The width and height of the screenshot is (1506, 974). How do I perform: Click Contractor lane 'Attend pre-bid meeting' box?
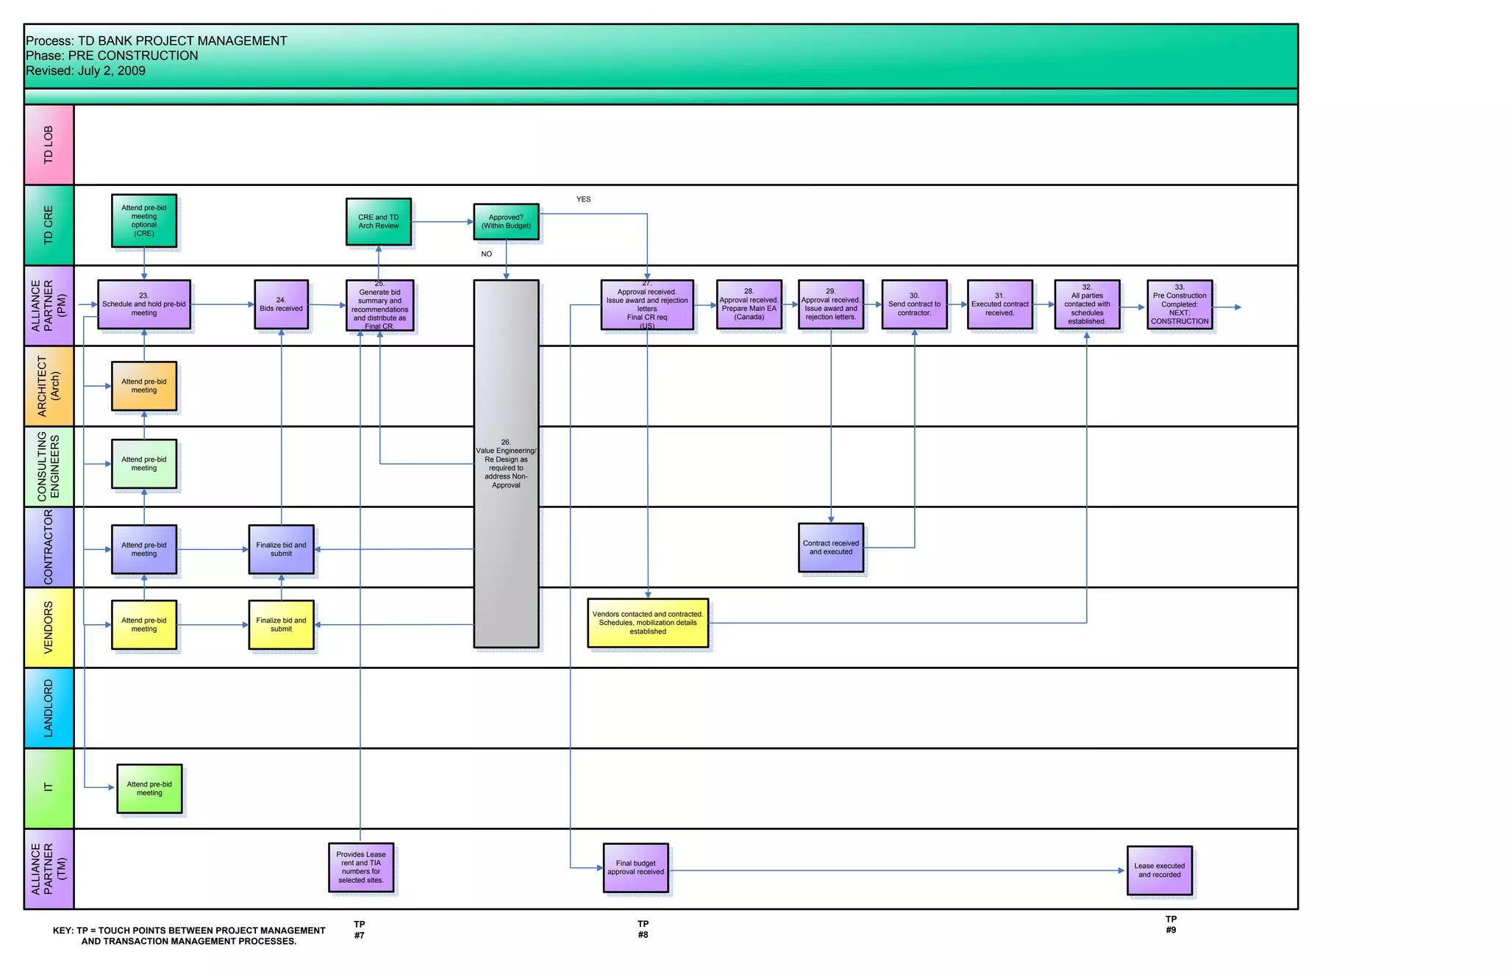(x=144, y=549)
